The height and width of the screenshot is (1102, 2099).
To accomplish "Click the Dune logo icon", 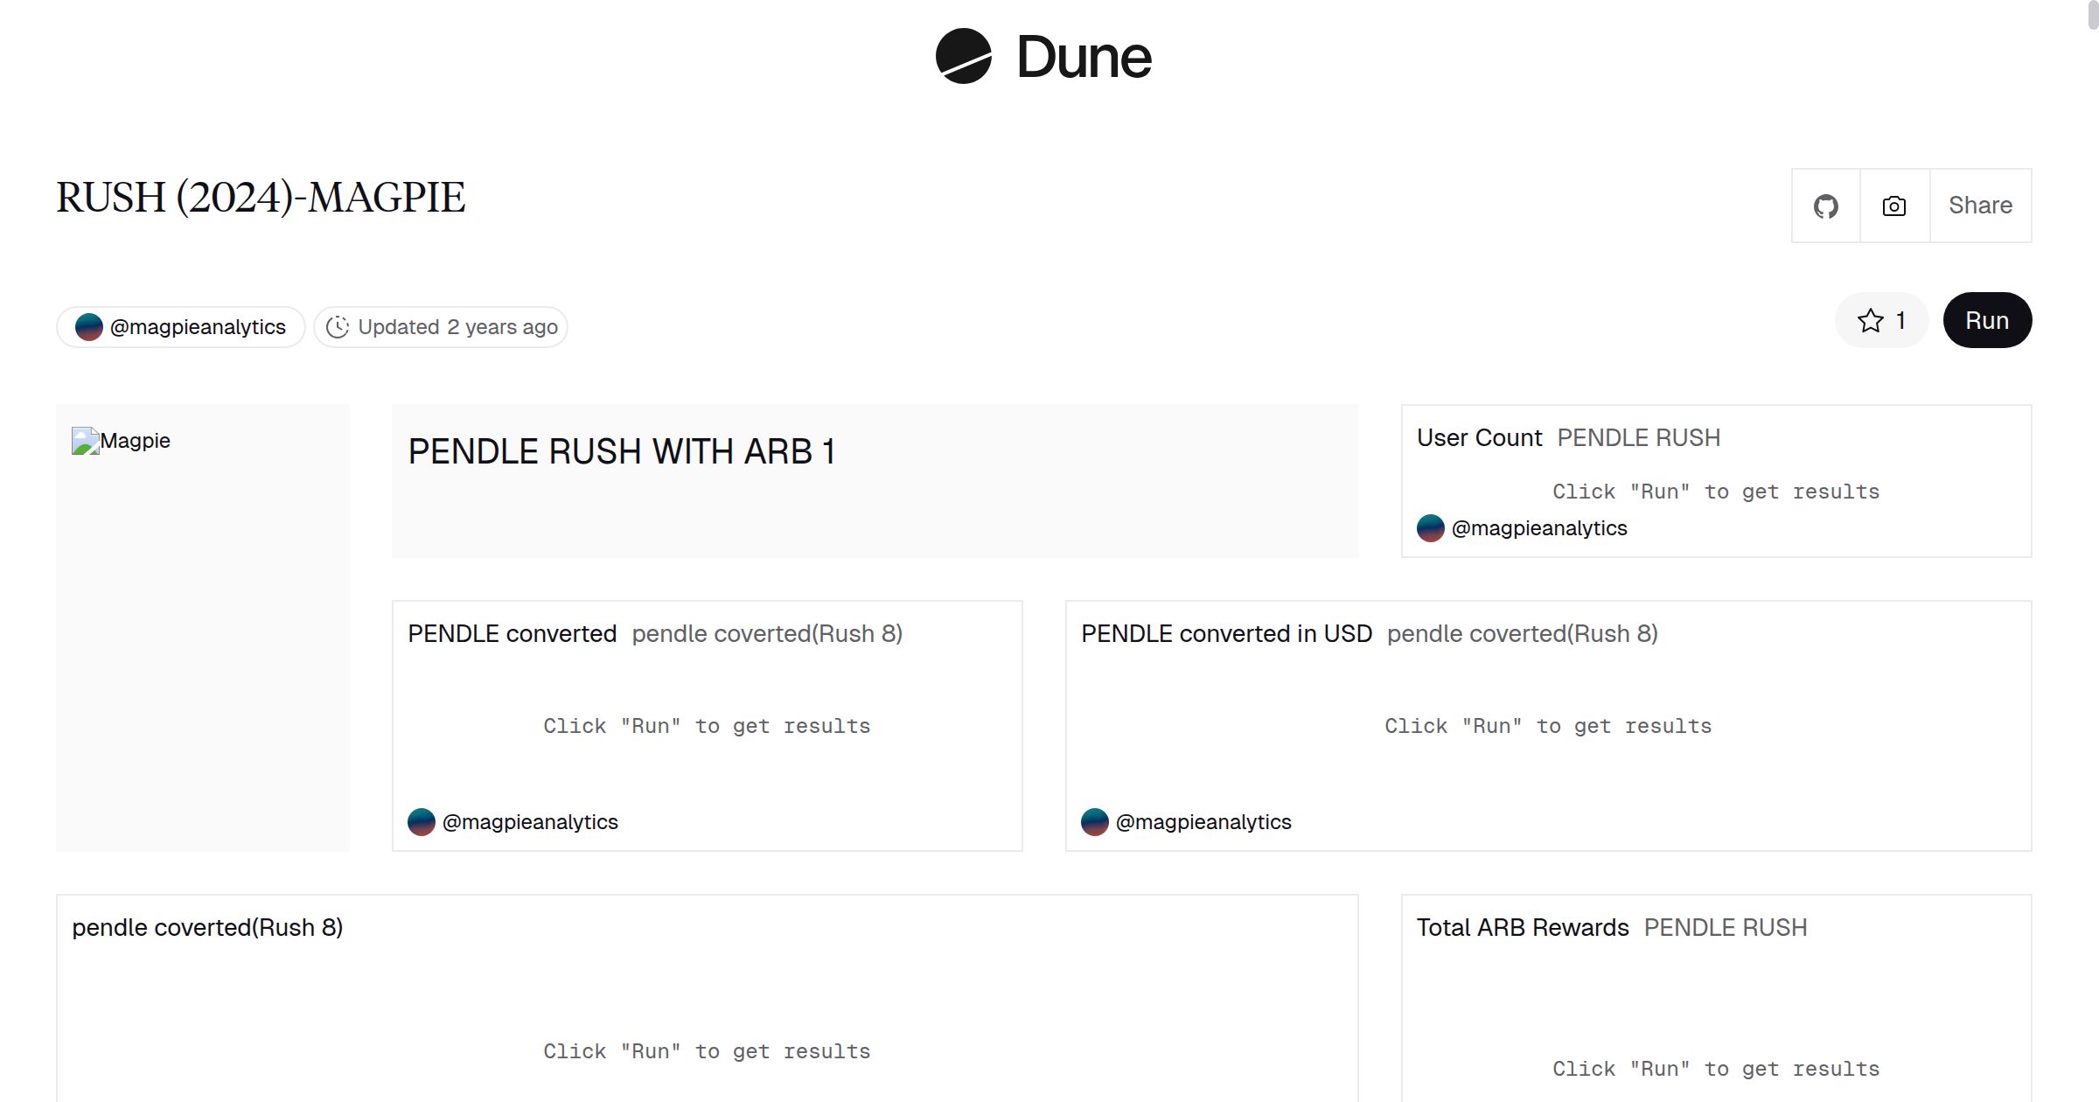I will [x=963, y=57].
